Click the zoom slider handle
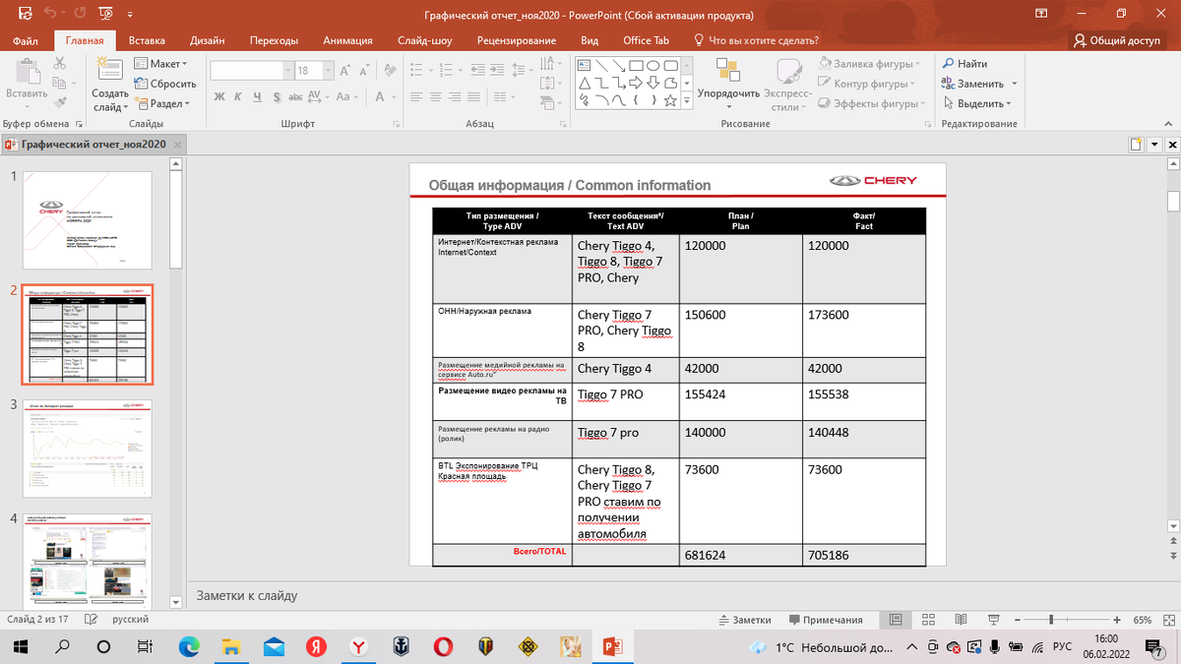 click(x=1051, y=620)
